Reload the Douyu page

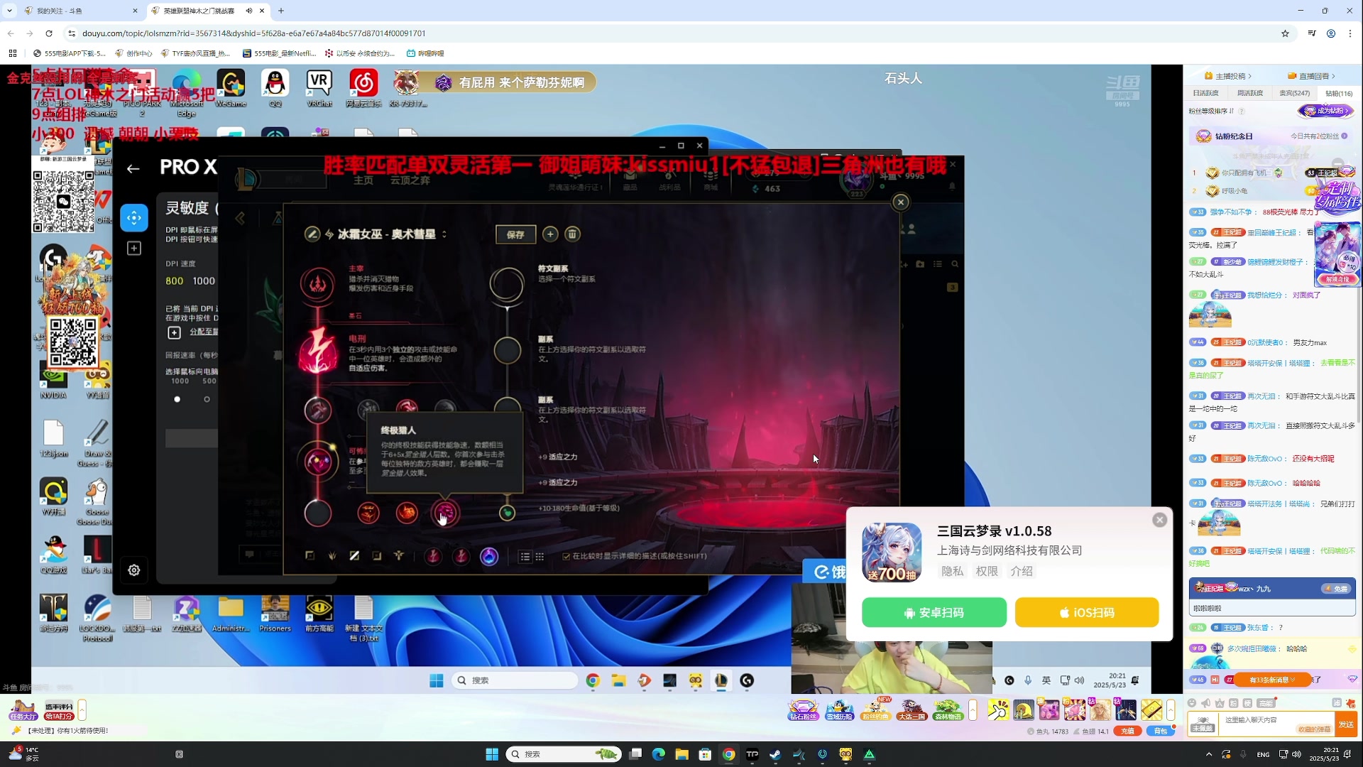[49, 33]
